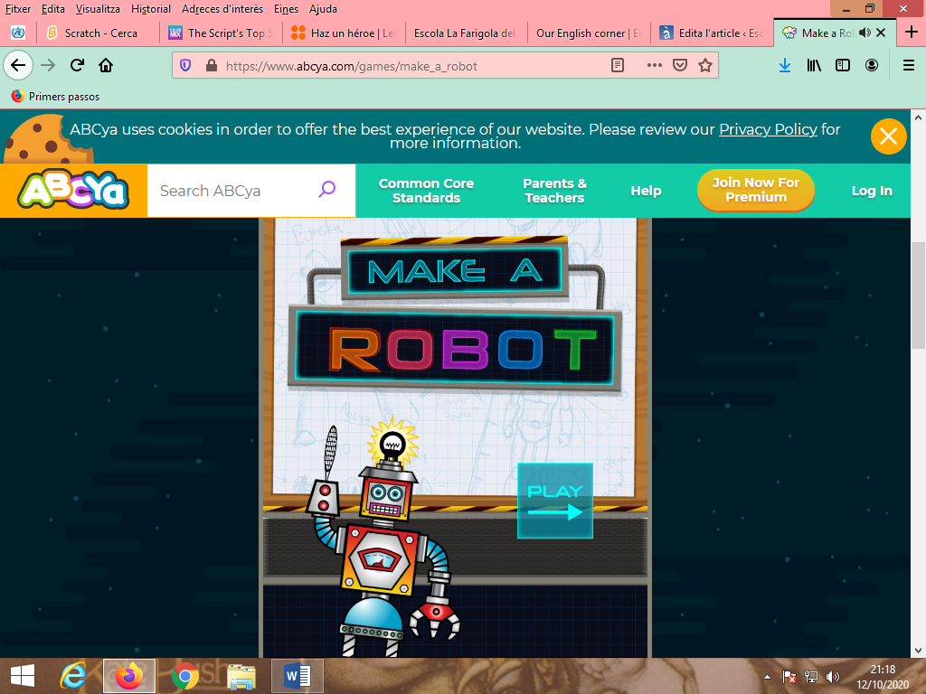
Task: Save page to Pocket icon
Action: pos(680,65)
